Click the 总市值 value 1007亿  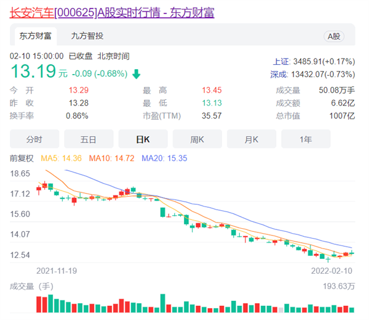(342, 116)
